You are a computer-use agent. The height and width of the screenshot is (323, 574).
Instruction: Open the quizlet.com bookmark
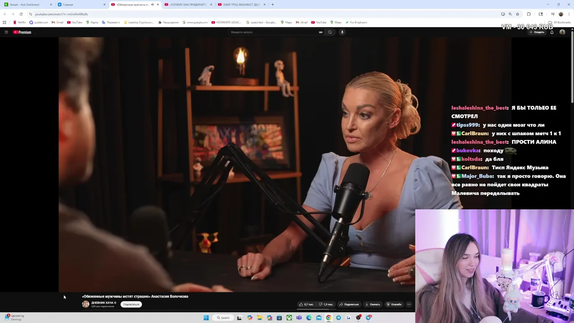39,22
